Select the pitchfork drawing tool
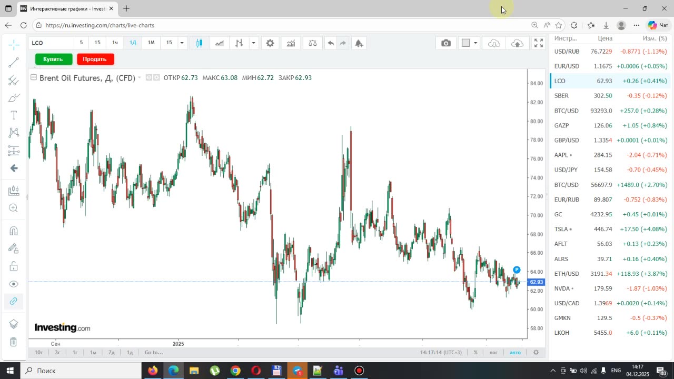674x379 pixels. 14,81
